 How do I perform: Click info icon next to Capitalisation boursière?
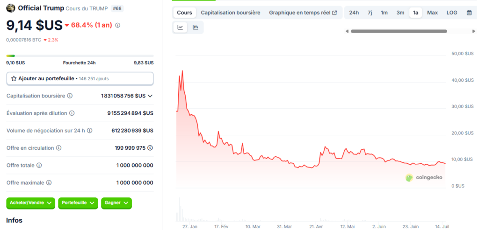[x=70, y=96]
